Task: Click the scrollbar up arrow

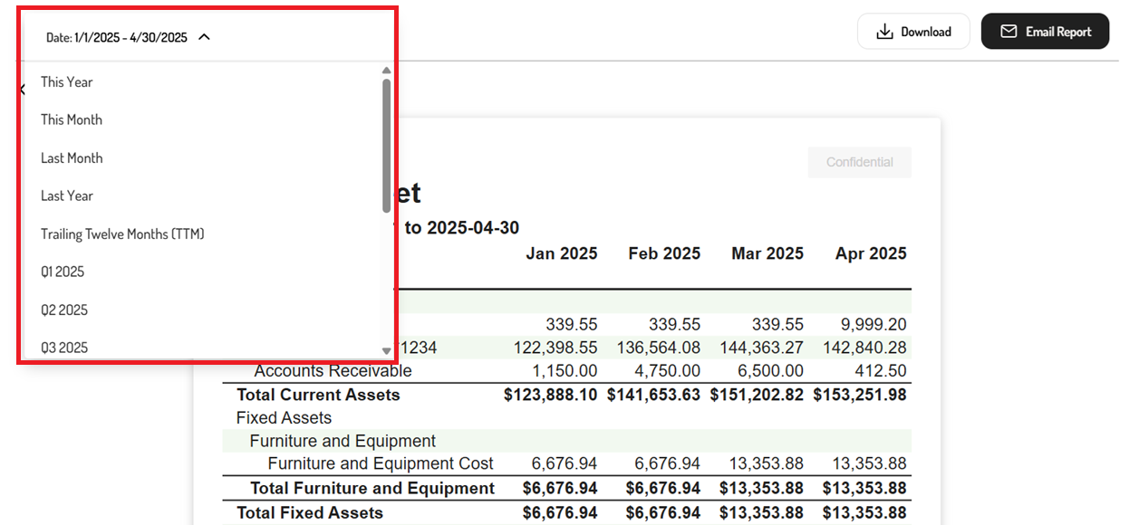Action: coord(387,70)
